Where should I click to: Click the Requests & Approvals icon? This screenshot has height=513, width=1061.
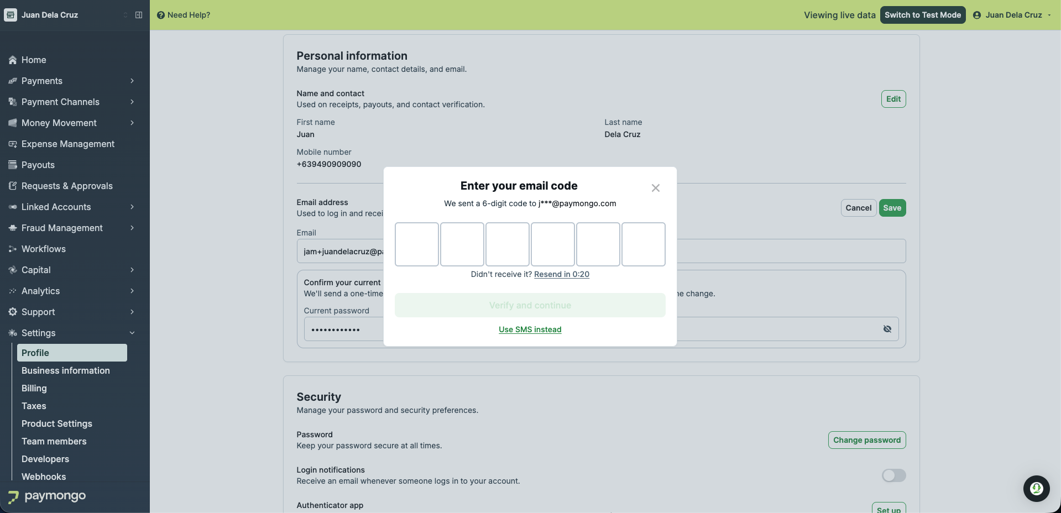pos(13,186)
